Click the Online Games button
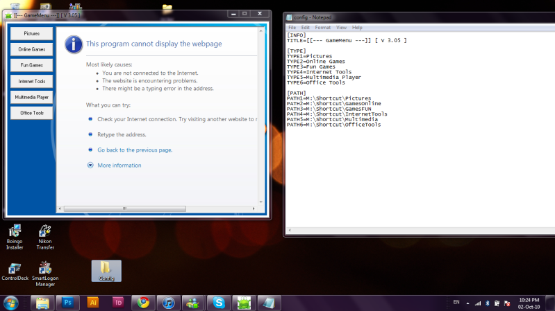This screenshot has width=555, height=311. point(31,49)
